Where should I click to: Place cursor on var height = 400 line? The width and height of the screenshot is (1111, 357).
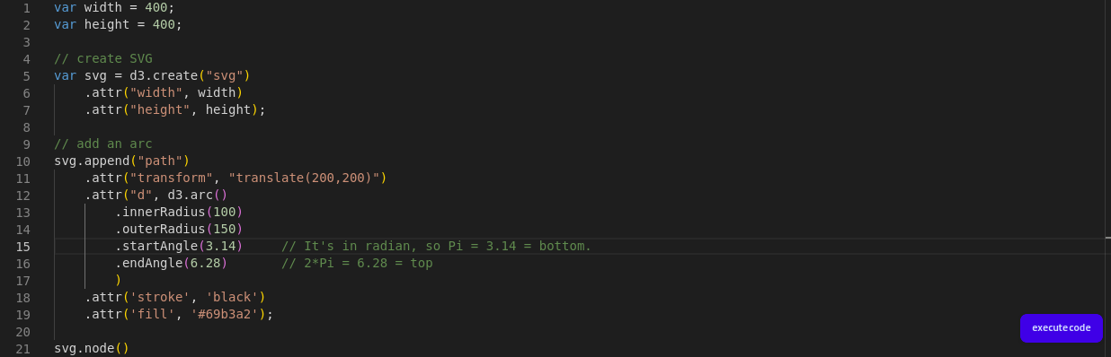pos(118,24)
